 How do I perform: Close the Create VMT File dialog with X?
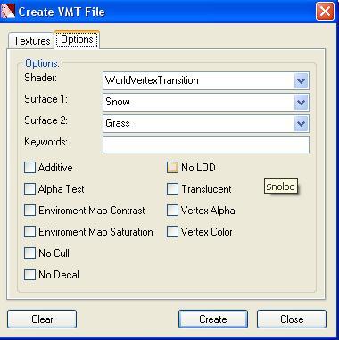[325, 12]
